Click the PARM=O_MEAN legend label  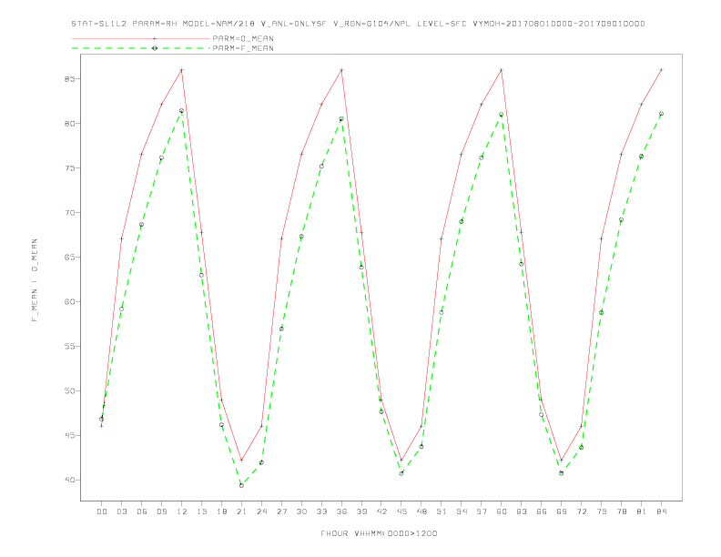click(x=243, y=38)
